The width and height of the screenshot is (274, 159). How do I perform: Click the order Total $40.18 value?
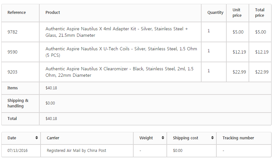coord(51,119)
